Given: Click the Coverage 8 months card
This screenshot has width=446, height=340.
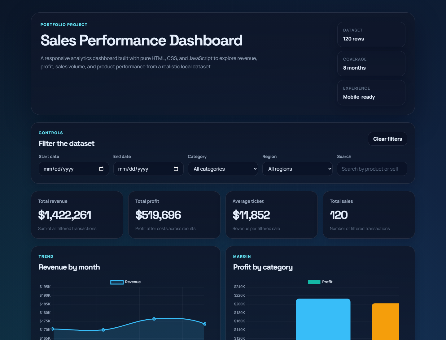Looking at the screenshot, I should pyautogui.click(x=371, y=64).
